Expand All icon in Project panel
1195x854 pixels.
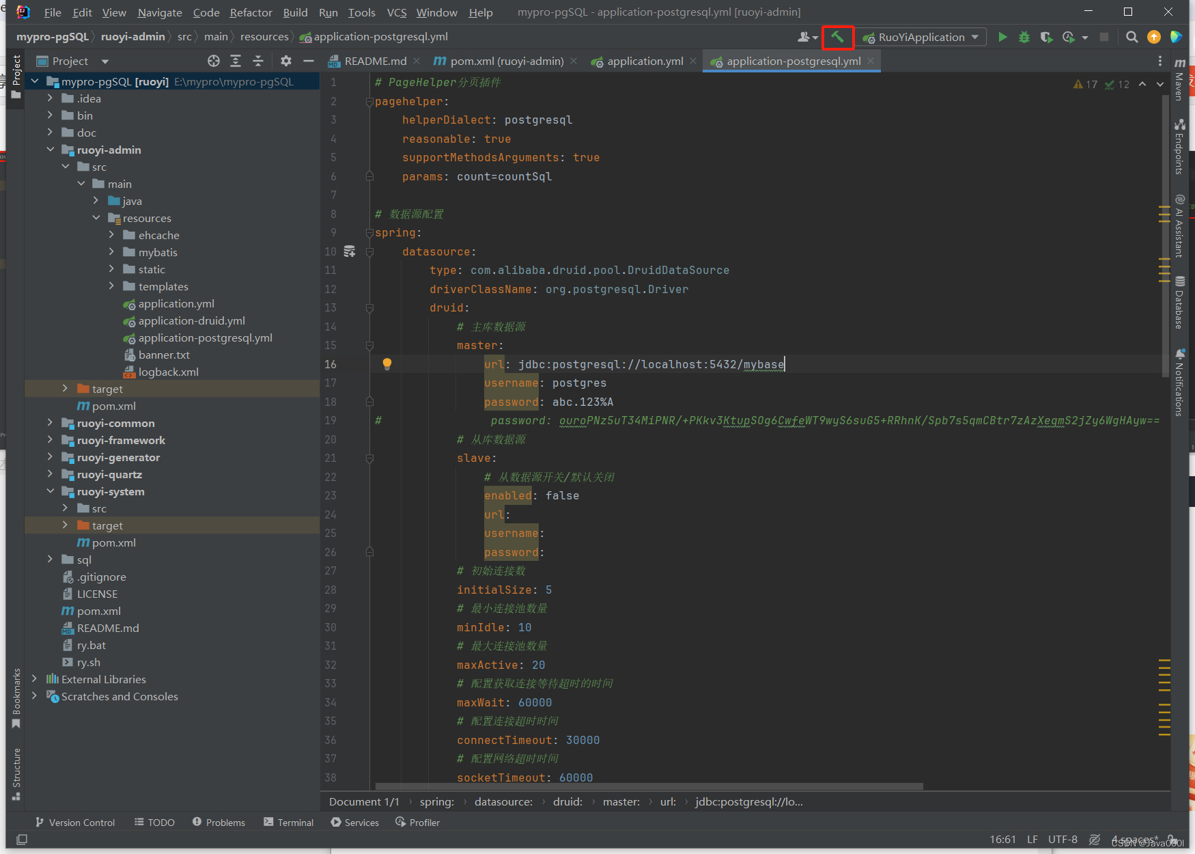tap(236, 61)
